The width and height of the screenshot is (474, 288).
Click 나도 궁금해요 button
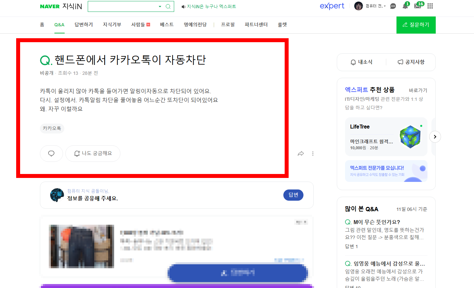[93, 154]
